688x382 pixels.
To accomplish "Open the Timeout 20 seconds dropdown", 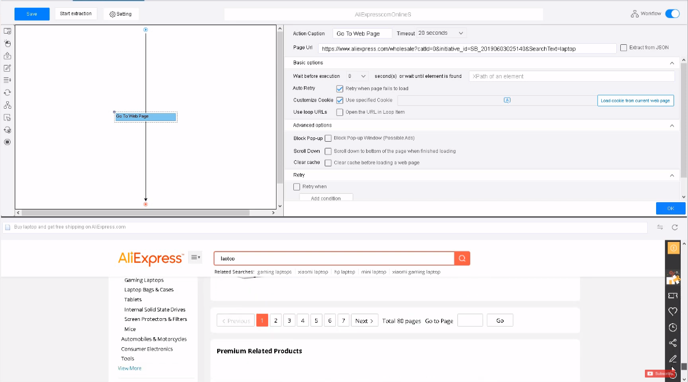I will click(441, 33).
